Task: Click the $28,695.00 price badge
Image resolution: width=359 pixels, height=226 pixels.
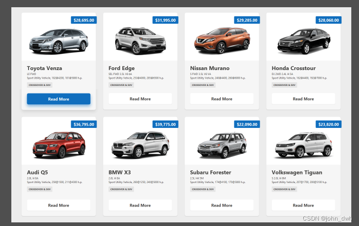Action: (84, 20)
